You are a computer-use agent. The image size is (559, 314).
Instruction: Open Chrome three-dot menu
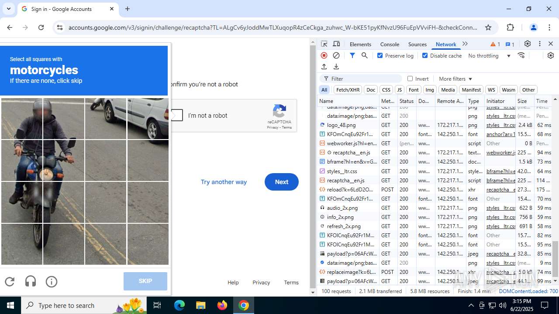[549, 27]
